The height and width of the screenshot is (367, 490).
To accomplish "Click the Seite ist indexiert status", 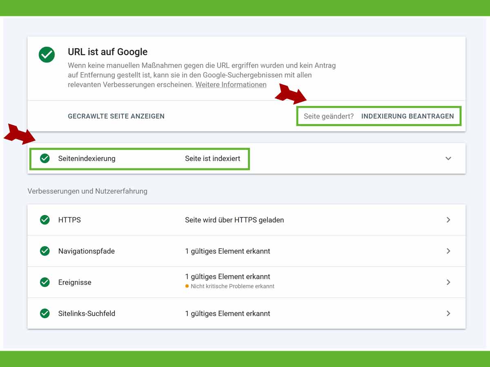I will coord(213,158).
